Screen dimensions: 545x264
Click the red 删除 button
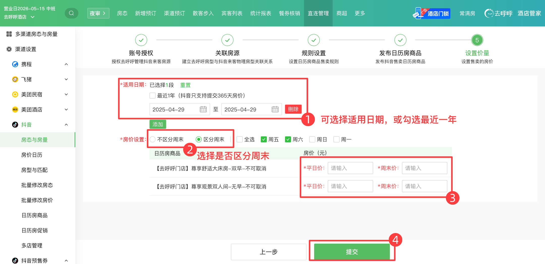pyautogui.click(x=293, y=109)
